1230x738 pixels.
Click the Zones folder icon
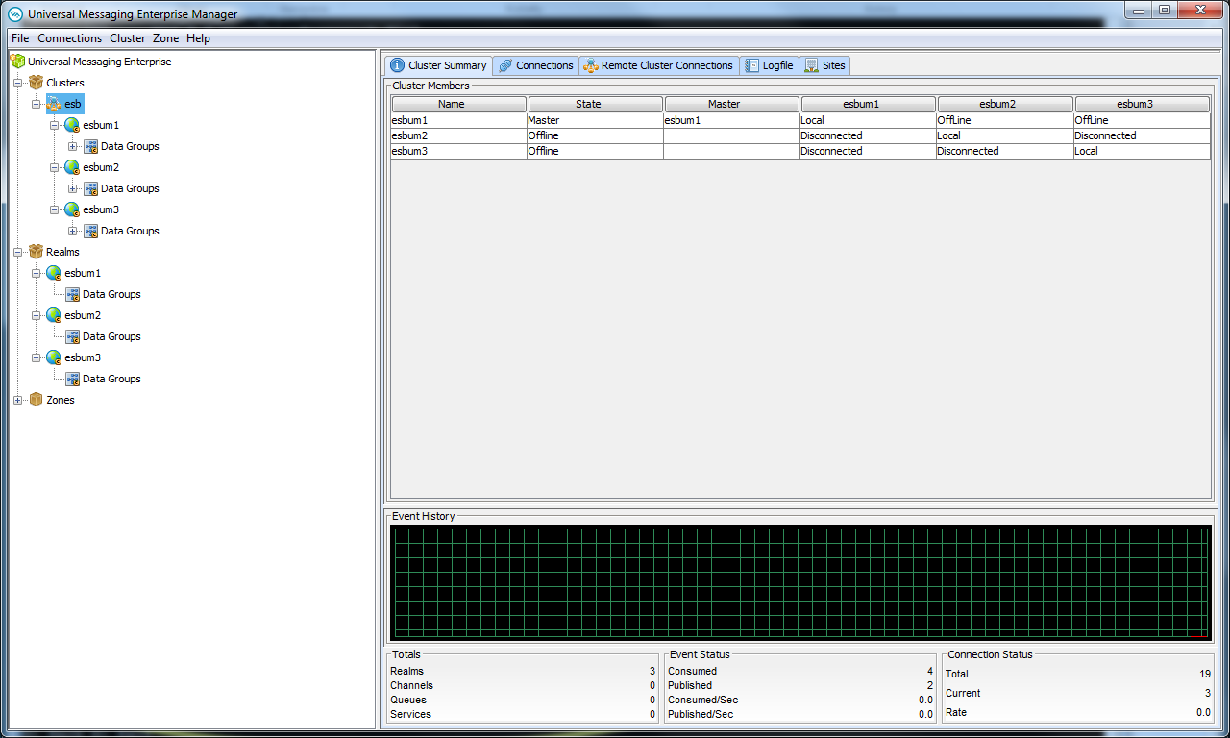tap(37, 400)
